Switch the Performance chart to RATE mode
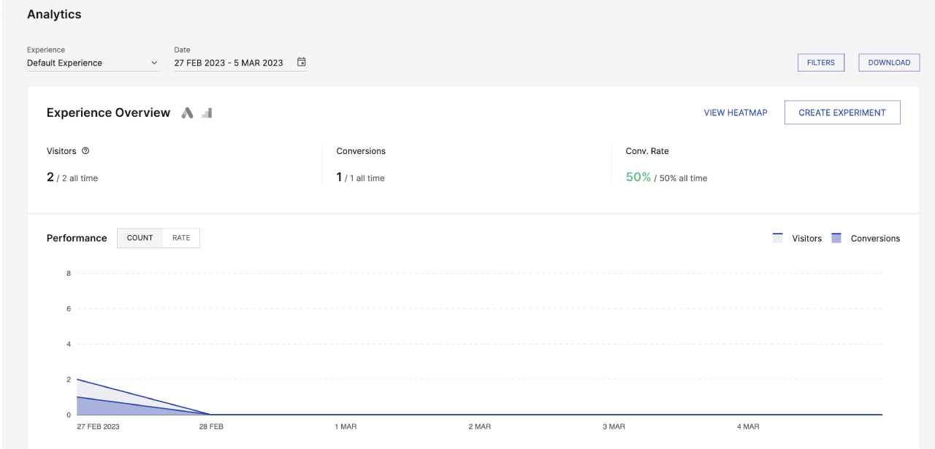935x449 pixels. pos(180,238)
